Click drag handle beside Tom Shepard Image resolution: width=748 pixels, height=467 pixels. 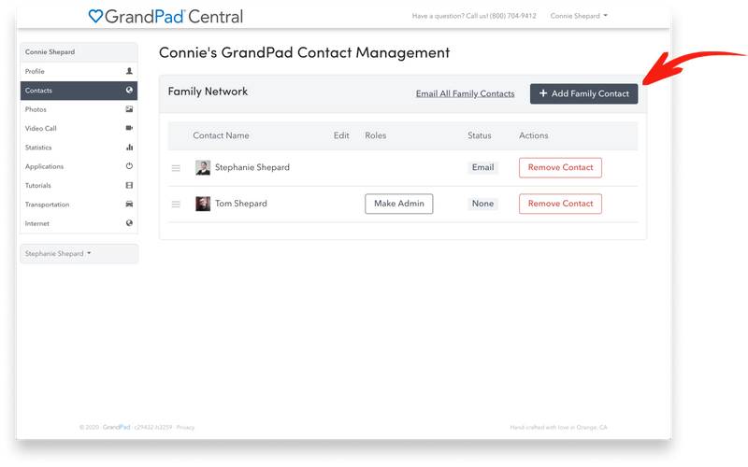(x=176, y=204)
